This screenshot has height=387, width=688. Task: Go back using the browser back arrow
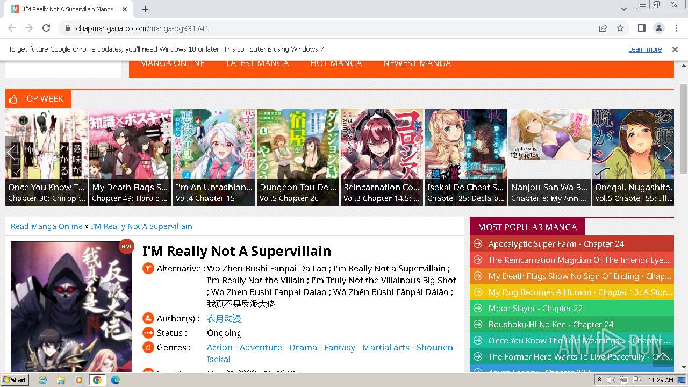click(12, 28)
